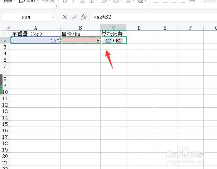Click cell A2 containing 130
217x169 pixels.
pyautogui.click(x=35, y=40)
